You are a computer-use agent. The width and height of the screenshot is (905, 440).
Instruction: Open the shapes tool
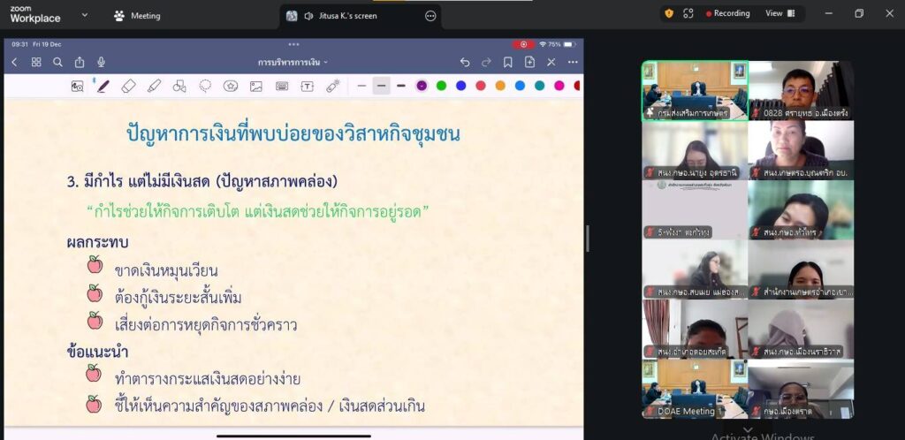click(179, 86)
